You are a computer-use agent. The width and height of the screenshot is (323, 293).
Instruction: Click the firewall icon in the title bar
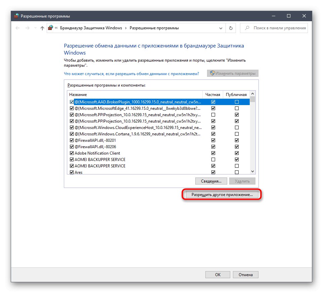click(x=16, y=15)
